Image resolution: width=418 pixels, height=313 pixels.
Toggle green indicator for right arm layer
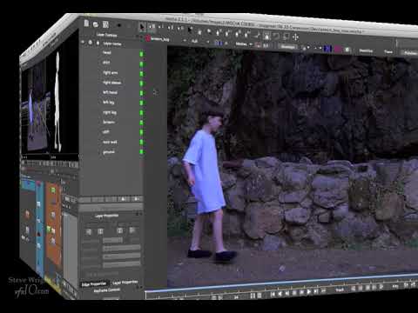[x=141, y=74]
